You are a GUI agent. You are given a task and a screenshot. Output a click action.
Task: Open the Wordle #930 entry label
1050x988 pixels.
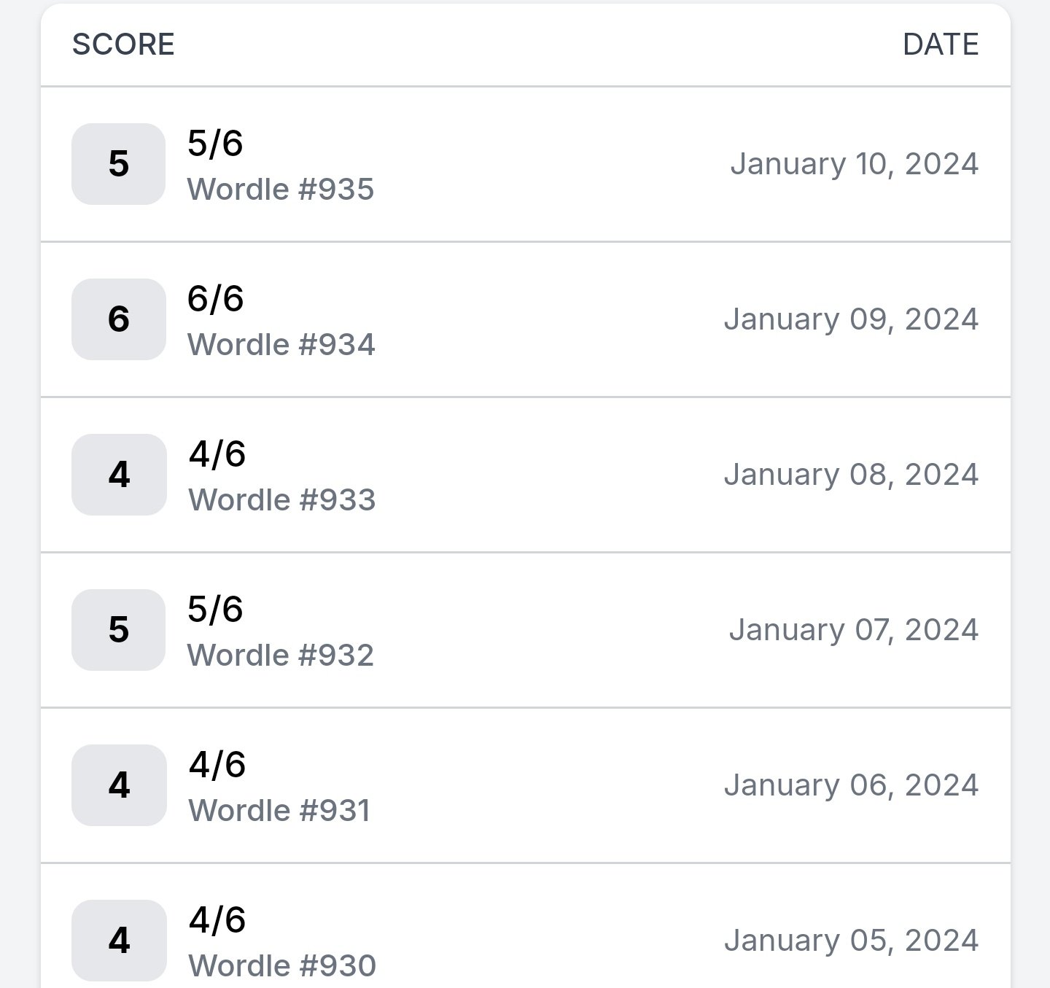[x=282, y=966]
